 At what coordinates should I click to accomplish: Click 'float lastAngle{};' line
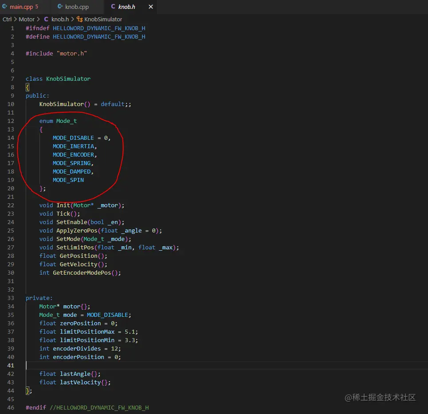pos(70,374)
